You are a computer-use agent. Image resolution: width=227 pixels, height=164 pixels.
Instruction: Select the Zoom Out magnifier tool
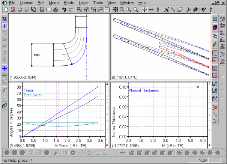point(135,9)
